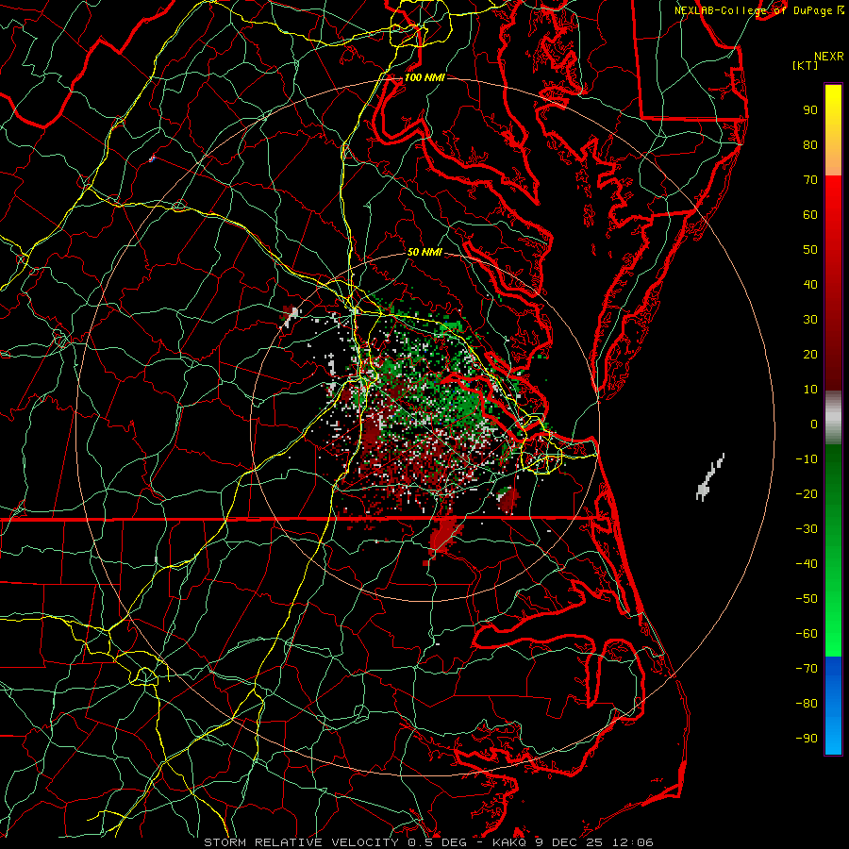
Task: Click the -20 value on velocity scale
Action: pos(807,493)
